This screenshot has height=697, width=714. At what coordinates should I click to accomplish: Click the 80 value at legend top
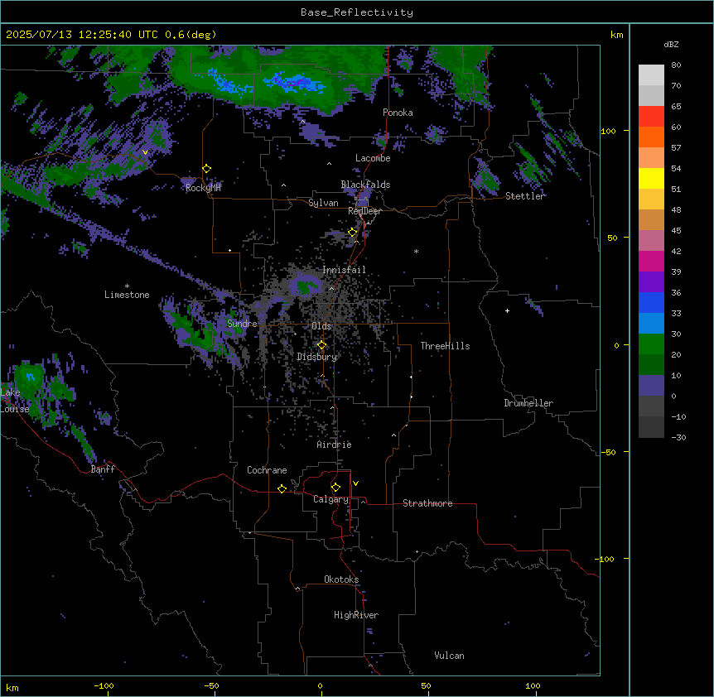tap(676, 65)
